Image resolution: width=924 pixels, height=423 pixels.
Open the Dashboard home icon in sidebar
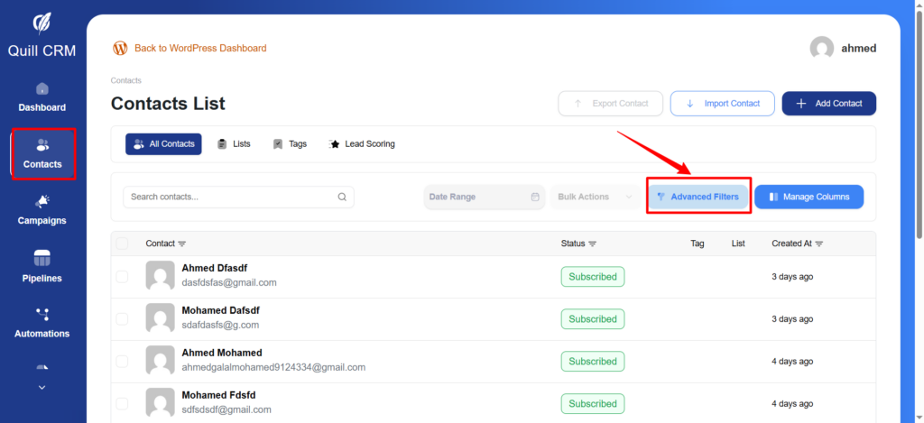(x=42, y=89)
